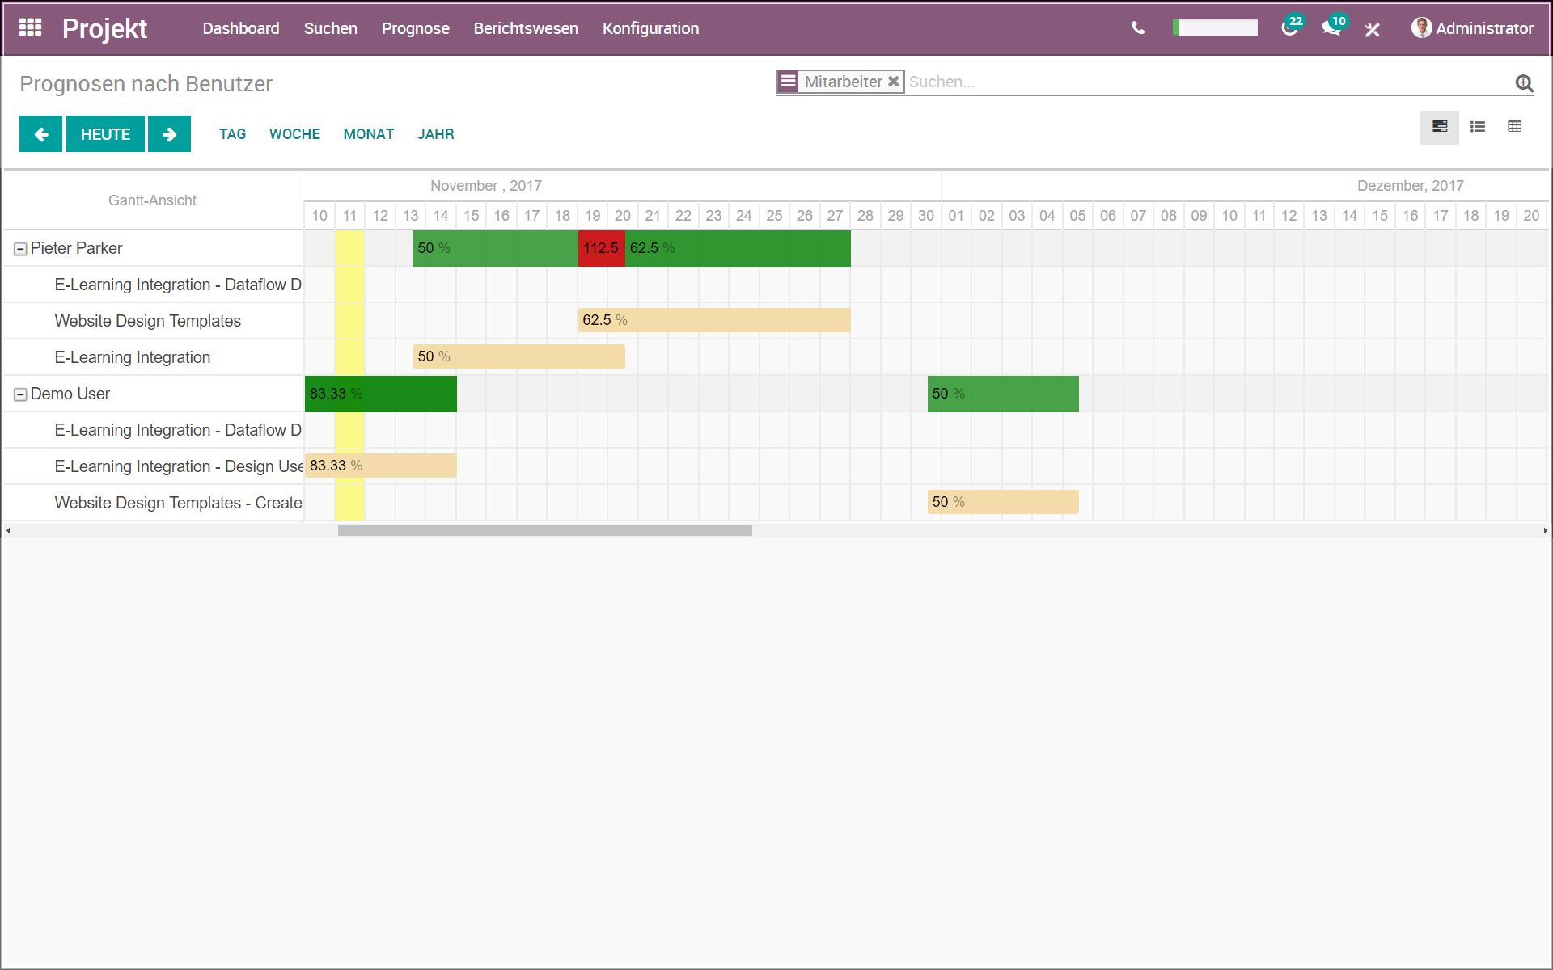Collapse the Pieter Parker group

pos(20,249)
